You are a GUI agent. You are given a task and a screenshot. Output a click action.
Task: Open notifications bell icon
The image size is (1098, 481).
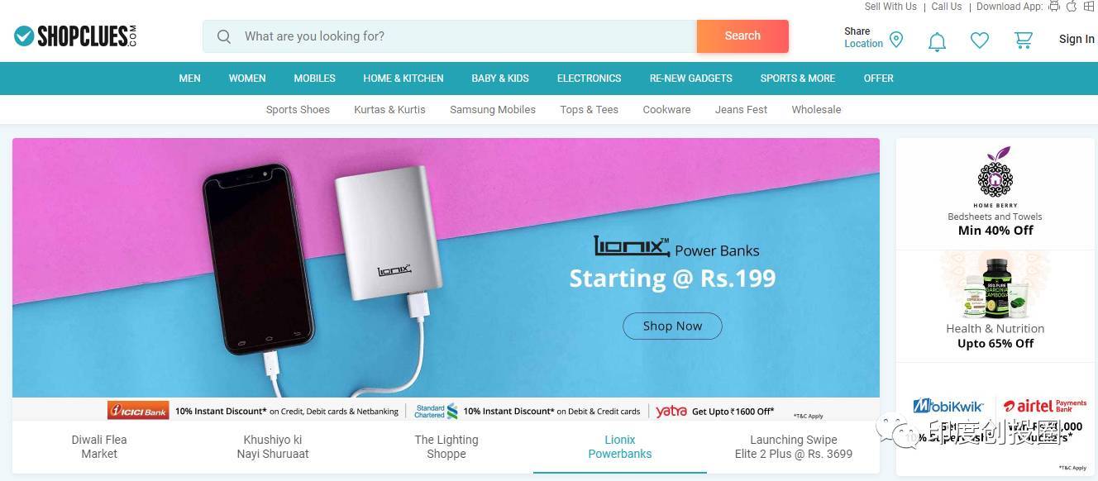tap(937, 40)
